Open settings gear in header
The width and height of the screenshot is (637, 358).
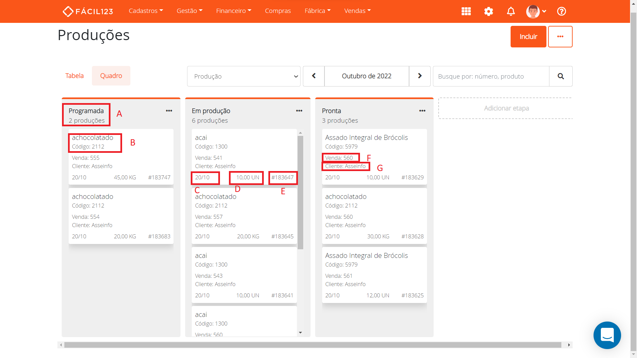[488, 11]
